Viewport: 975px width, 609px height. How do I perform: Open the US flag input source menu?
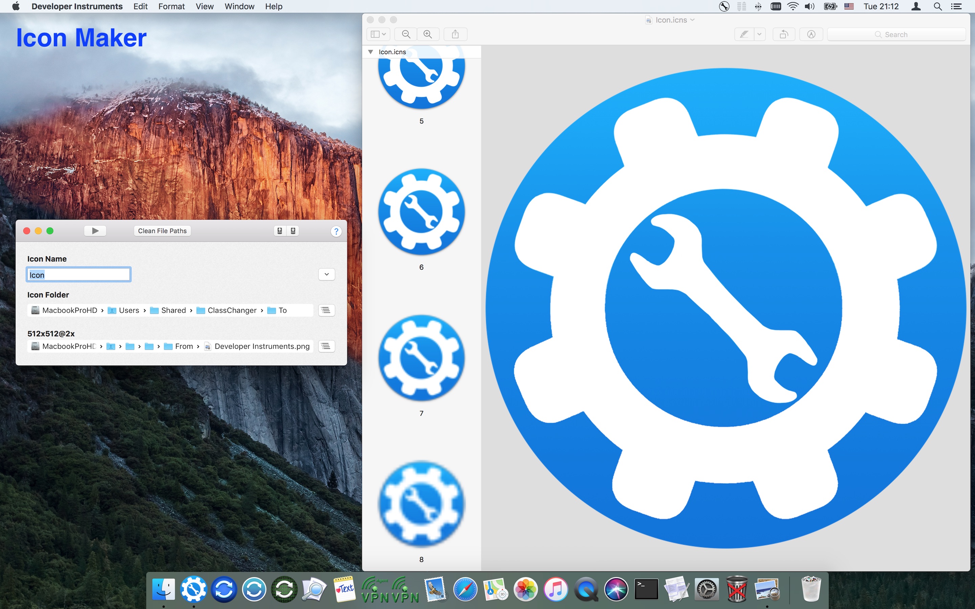tap(849, 6)
